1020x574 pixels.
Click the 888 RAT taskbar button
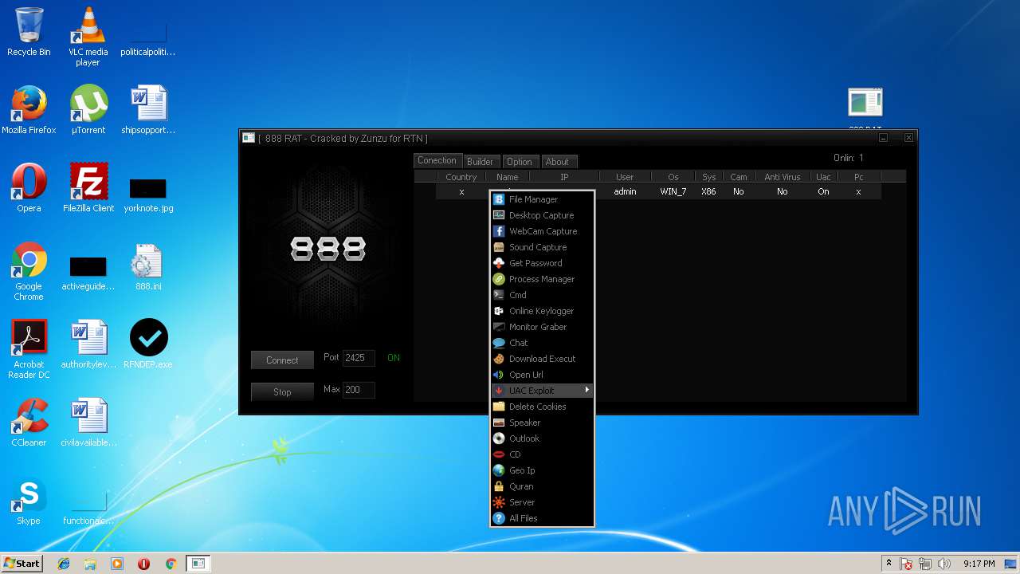(x=198, y=564)
